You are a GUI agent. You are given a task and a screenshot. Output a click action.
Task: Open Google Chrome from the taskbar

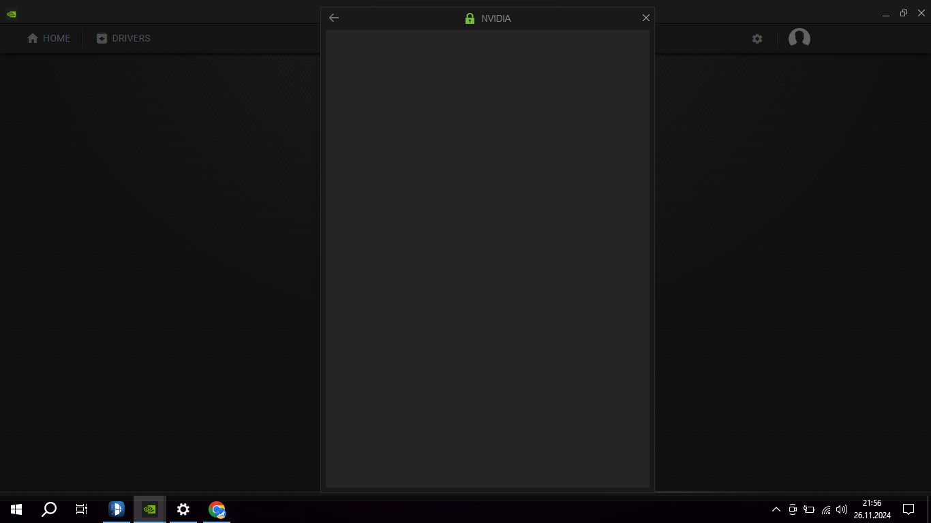coord(217,509)
